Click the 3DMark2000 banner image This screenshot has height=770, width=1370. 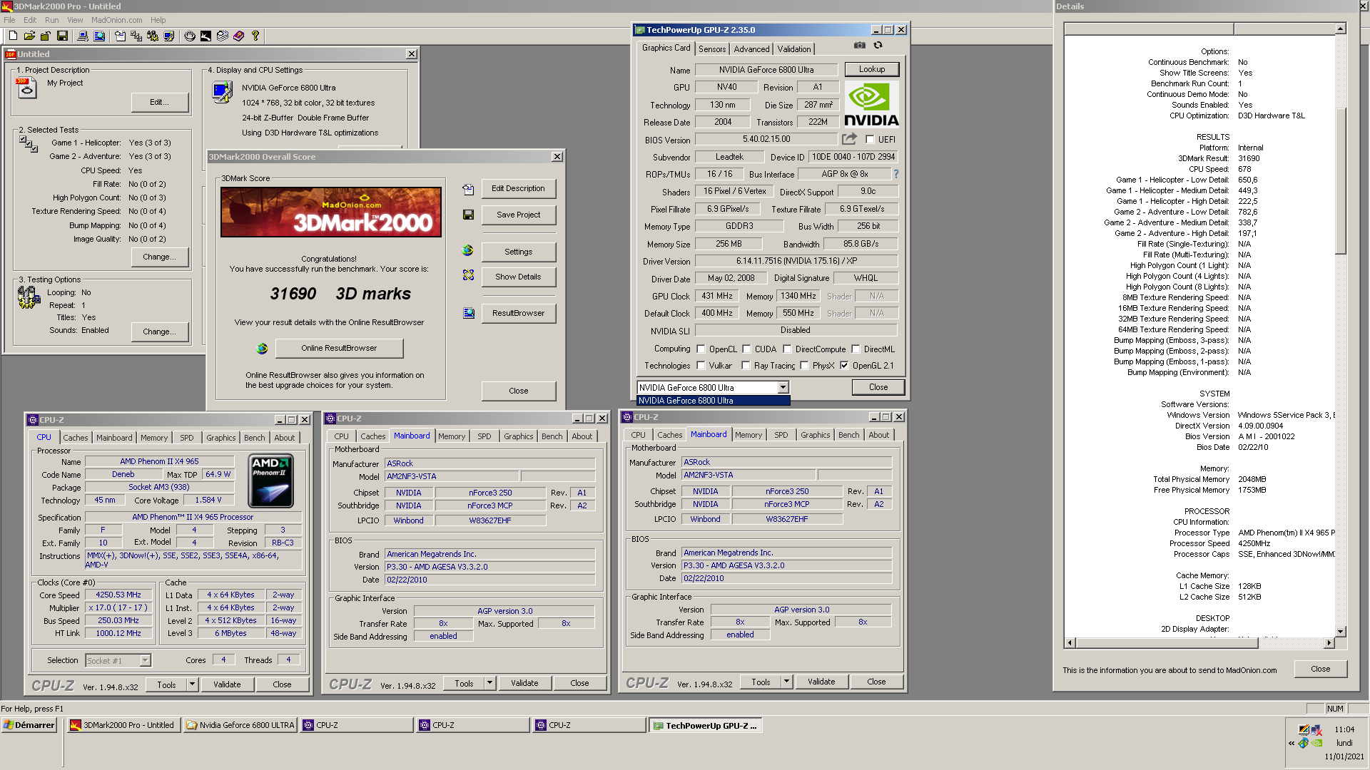coord(331,212)
